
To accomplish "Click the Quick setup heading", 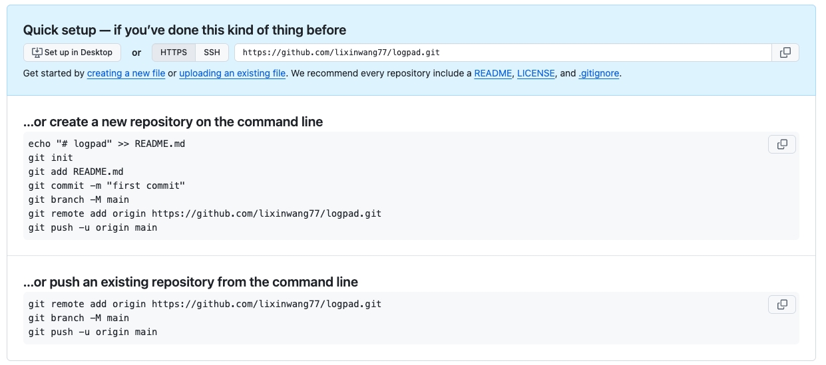I will (184, 30).
